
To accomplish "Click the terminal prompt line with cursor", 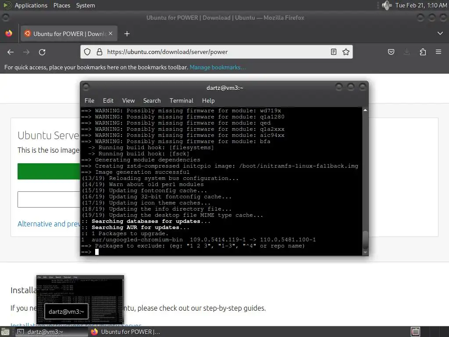I will [x=221, y=252].
